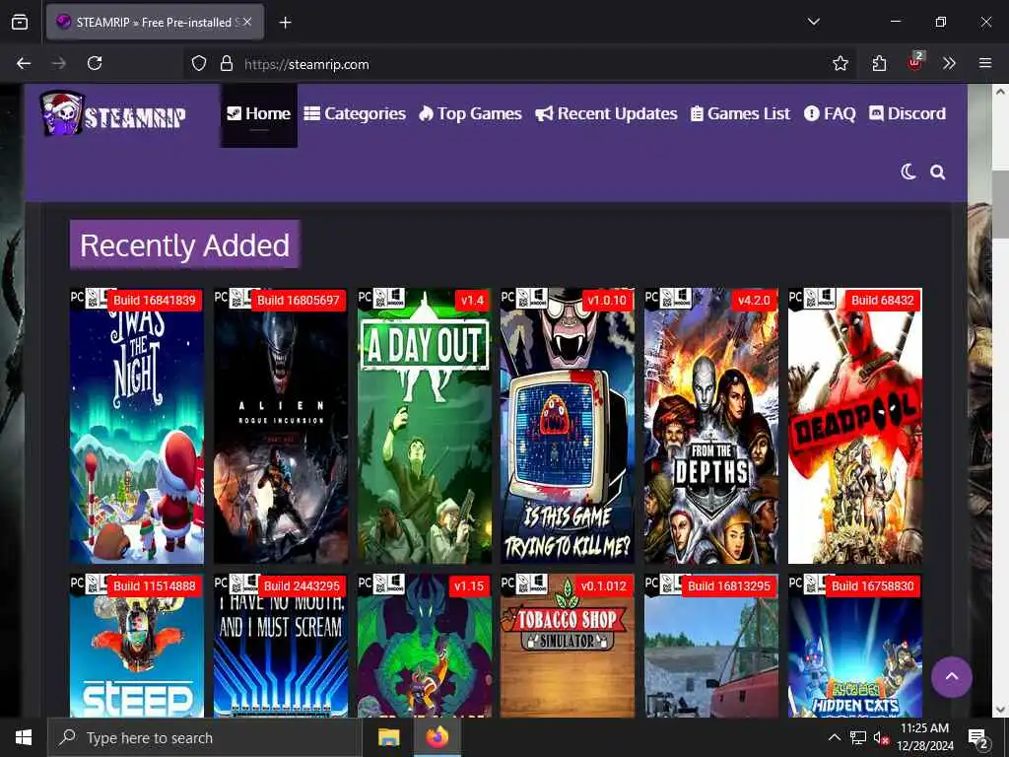Open Steep game cover
The image size is (1009, 757).
pyautogui.click(x=136, y=646)
